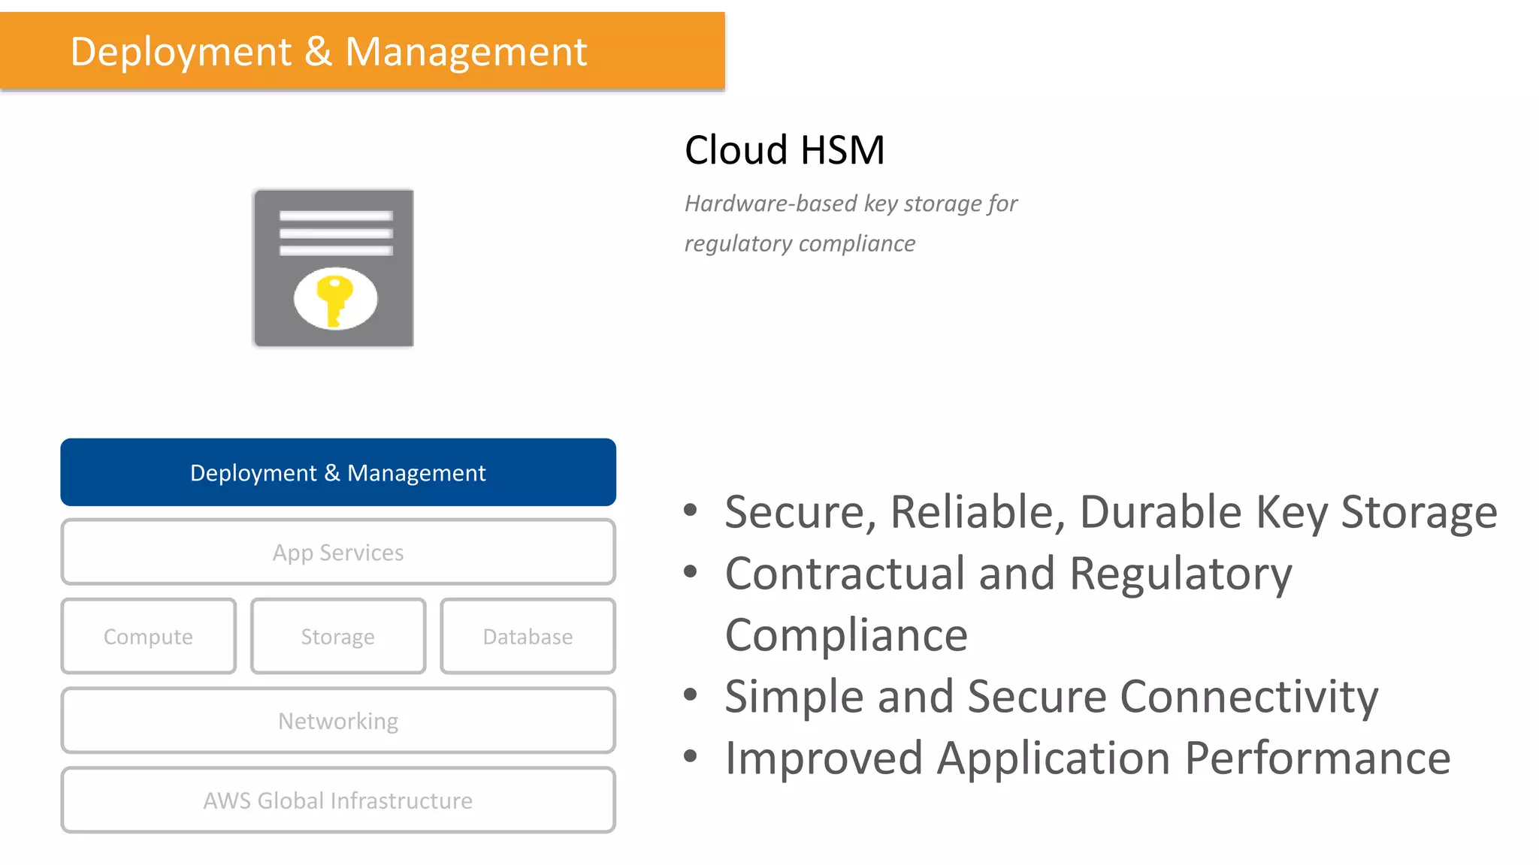This screenshot has width=1539, height=865.
Task: Select the AWS Global Infrastructure box
Action: [338, 800]
